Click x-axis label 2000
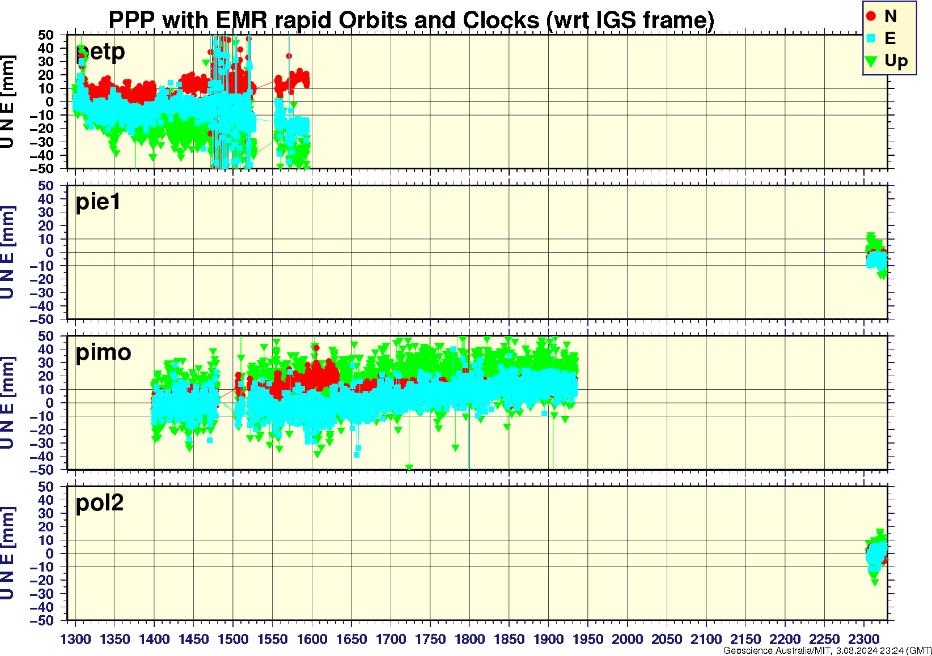 point(628,639)
